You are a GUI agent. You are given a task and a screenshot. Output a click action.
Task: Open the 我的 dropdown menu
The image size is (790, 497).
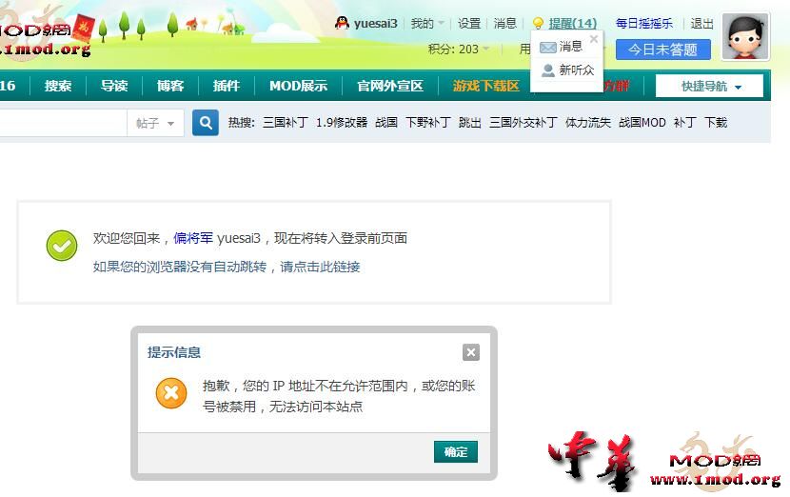(x=426, y=23)
